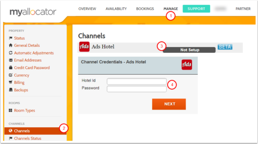Viewport: 258px width, 144px height.
Task: Click the drive icon beside Backups
Action: point(11,90)
